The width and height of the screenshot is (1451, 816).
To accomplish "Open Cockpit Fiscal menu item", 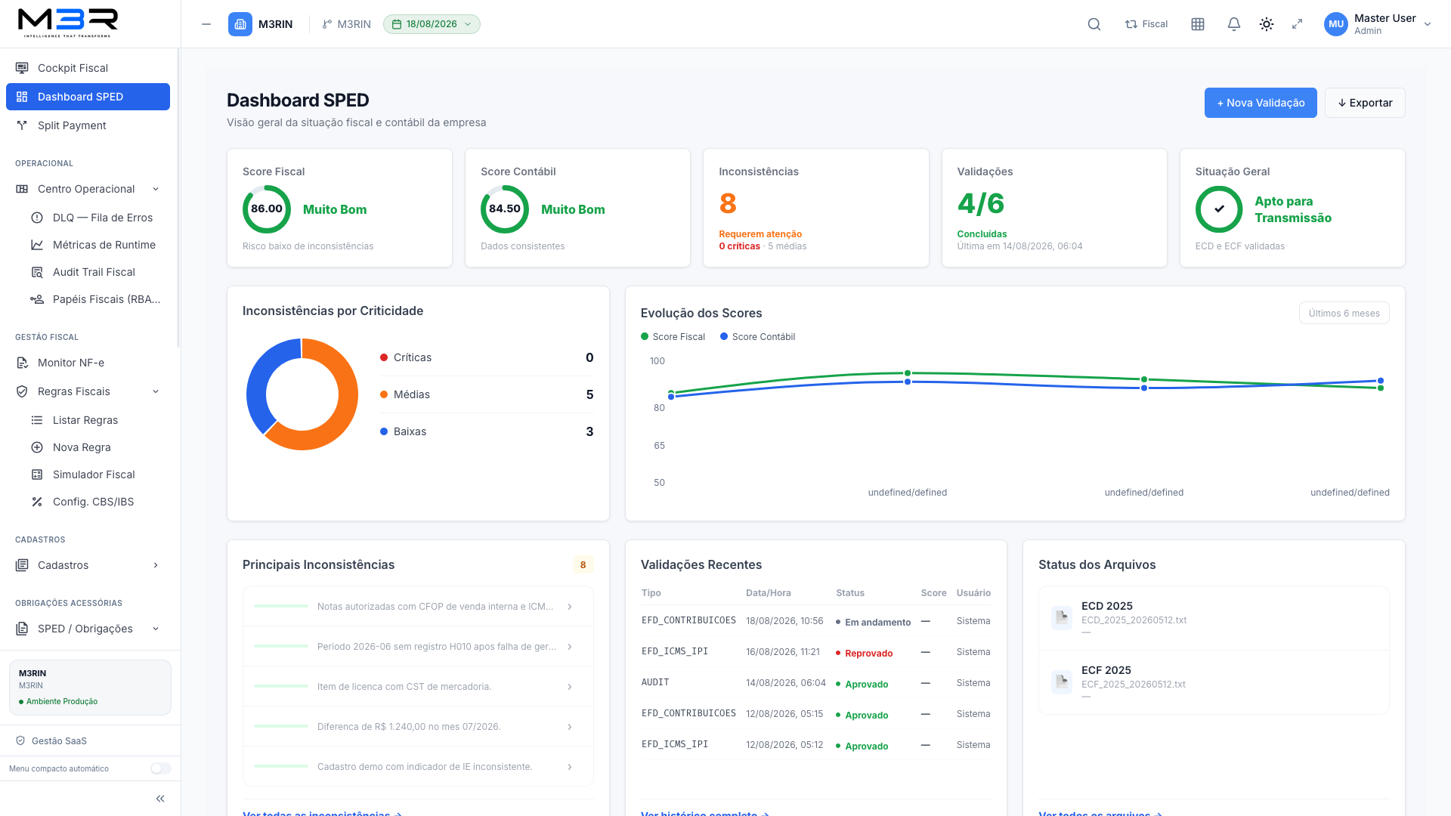I will (x=88, y=68).
